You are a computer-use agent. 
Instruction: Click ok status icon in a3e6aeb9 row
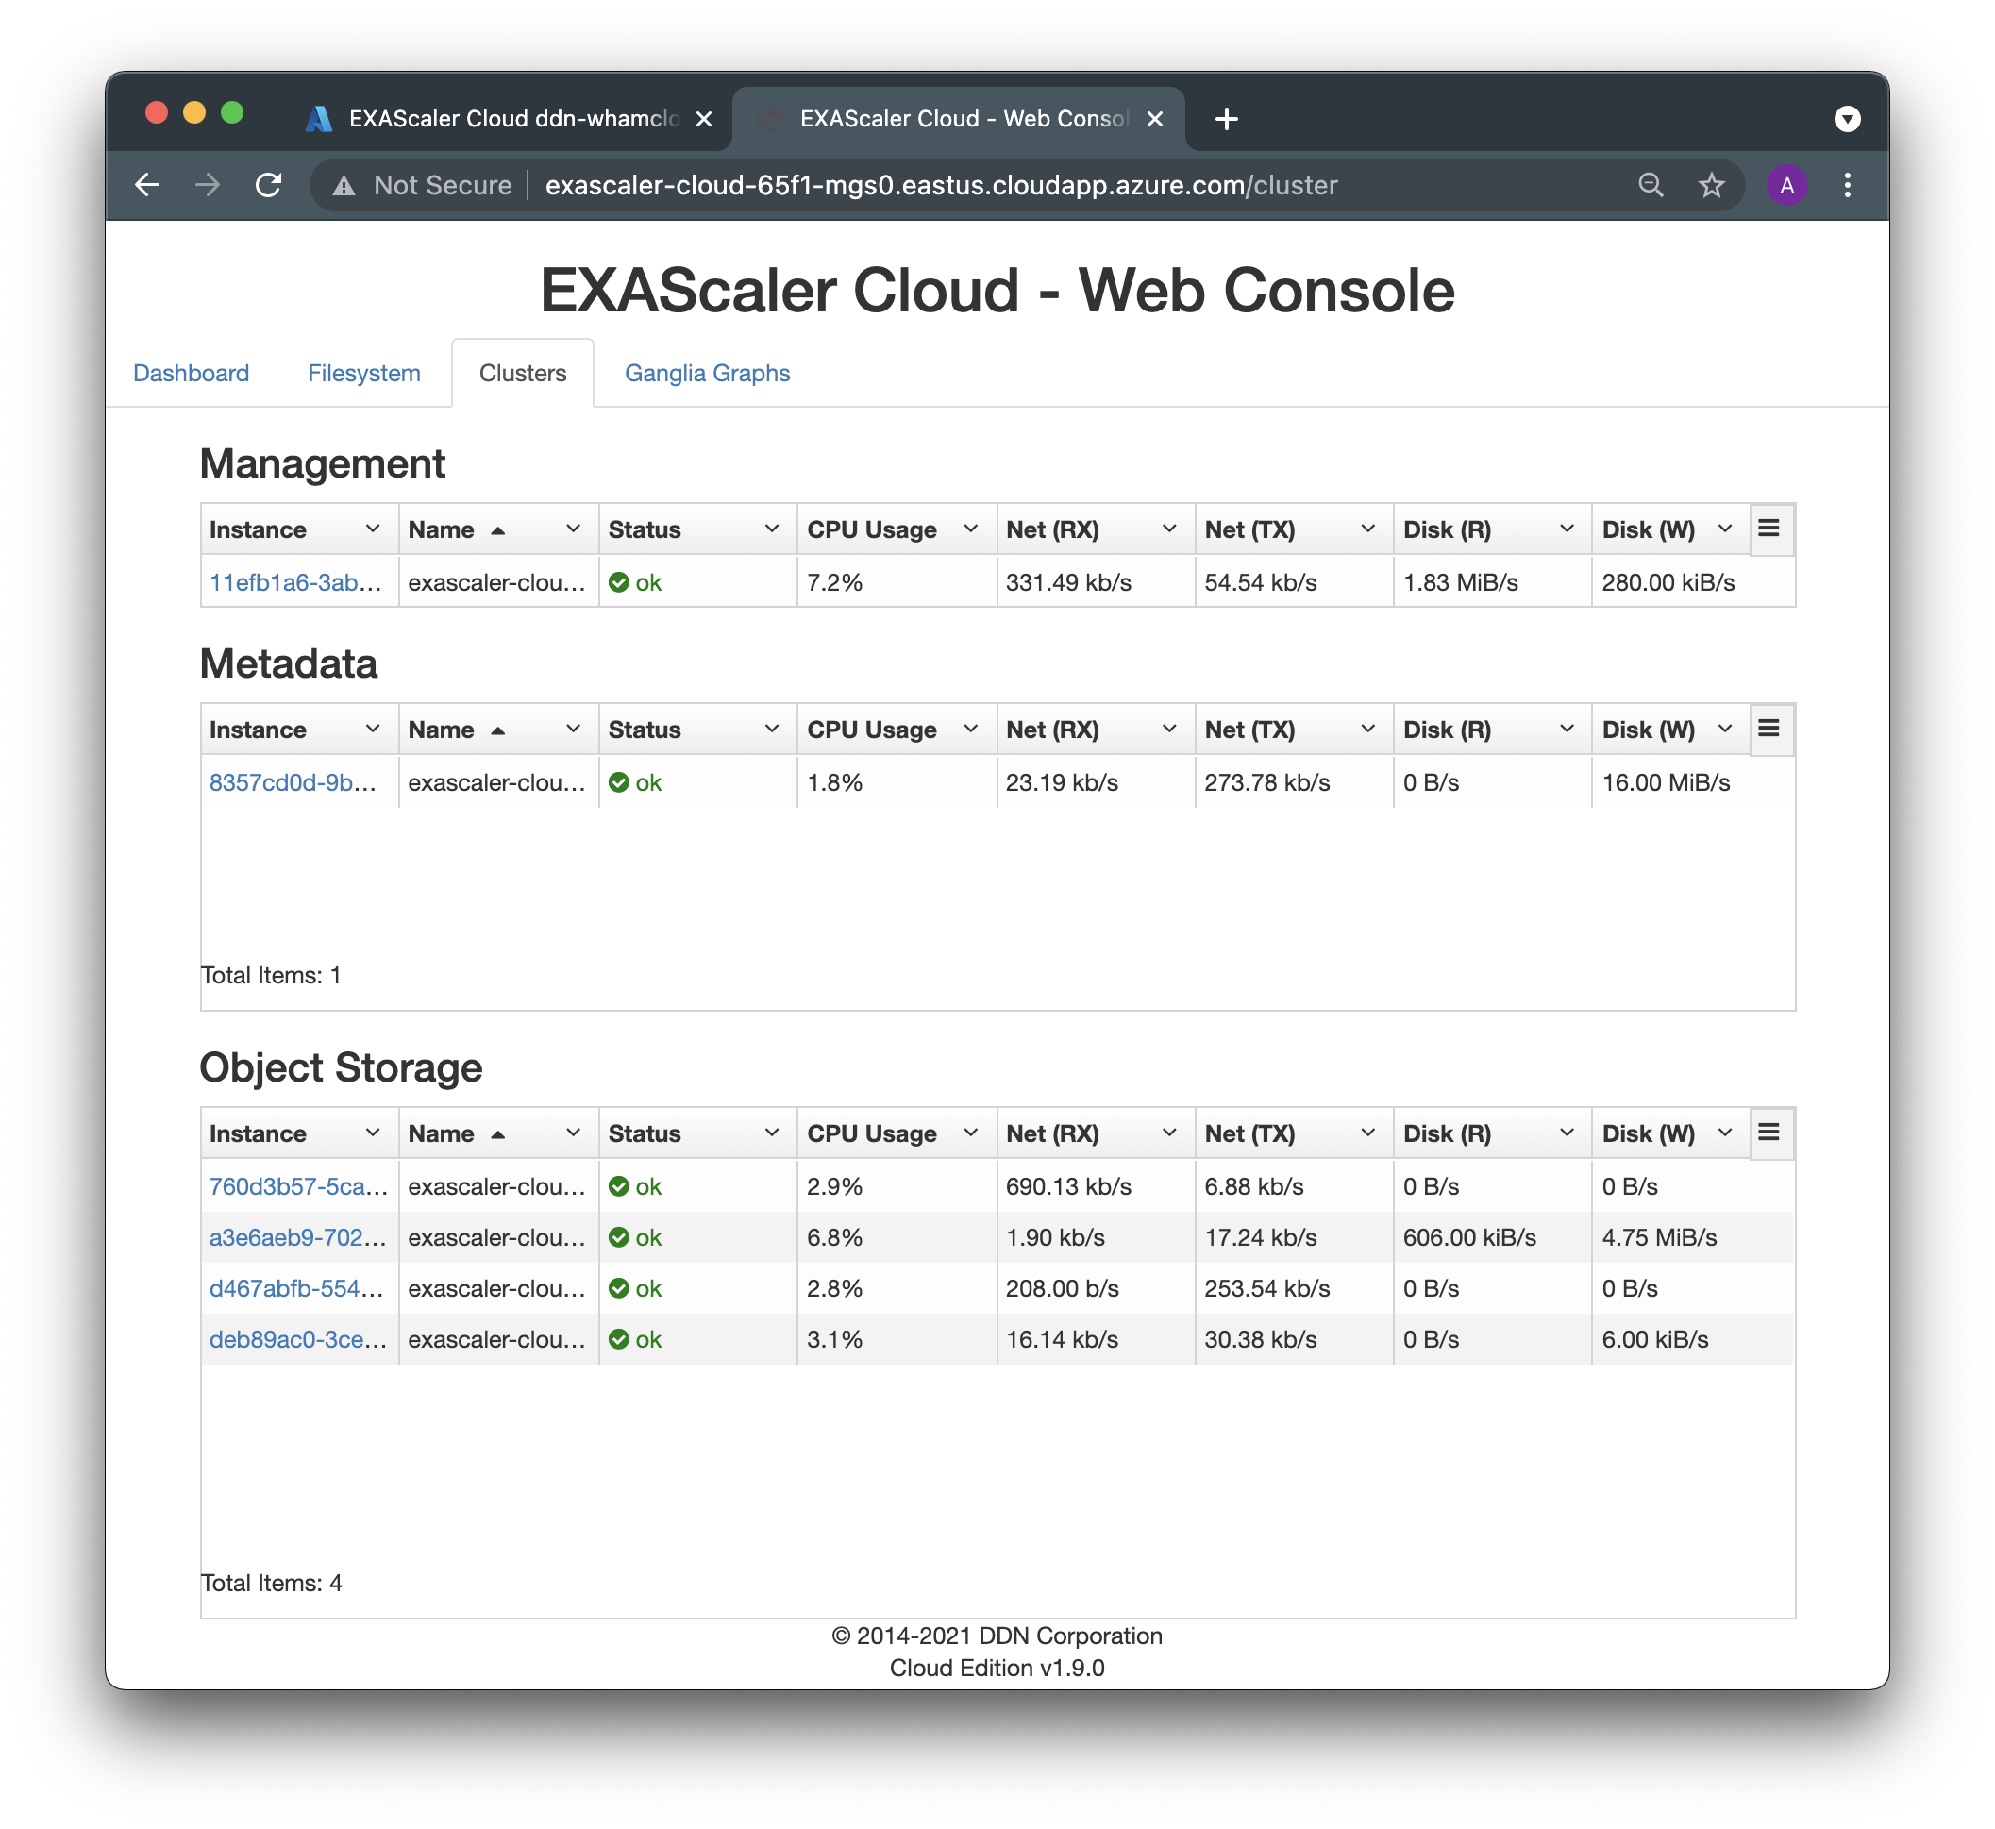(x=619, y=1237)
